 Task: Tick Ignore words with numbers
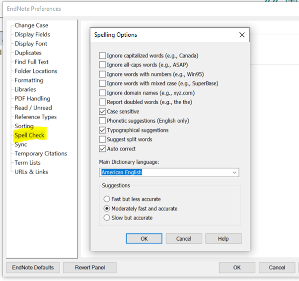pyautogui.click(x=102, y=74)
